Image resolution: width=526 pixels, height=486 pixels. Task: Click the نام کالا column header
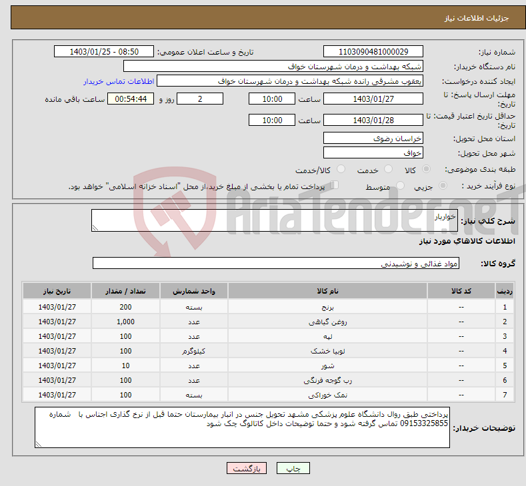pos(327,291)
